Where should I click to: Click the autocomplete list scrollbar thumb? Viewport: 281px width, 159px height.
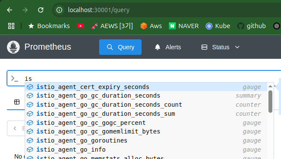(x=271, y=102)
